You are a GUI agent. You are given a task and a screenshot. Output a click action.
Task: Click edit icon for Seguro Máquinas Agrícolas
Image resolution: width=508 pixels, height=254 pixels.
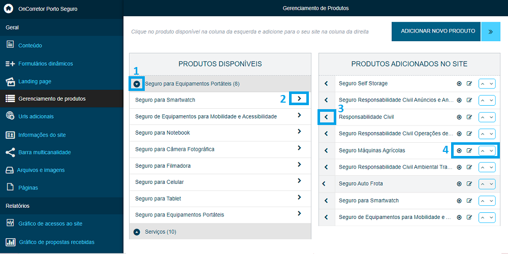[x=469, y=151]
